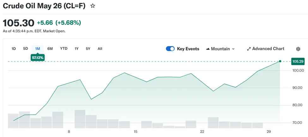Select the All time range
This screenshot has width=308, height=137.
pyautogui.click(x=100, y=49)
